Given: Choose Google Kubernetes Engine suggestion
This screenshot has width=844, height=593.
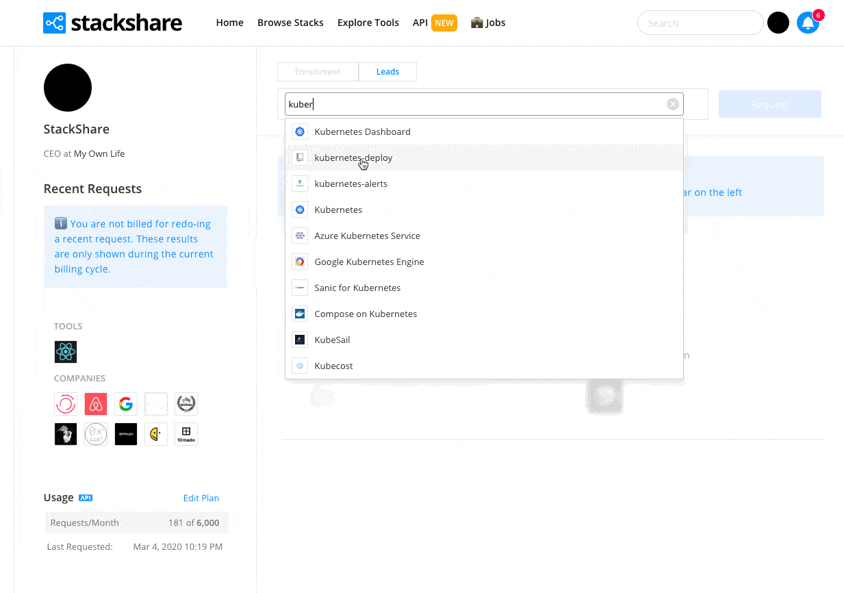Looking at the screenshot, I should [x=484, y=262].
